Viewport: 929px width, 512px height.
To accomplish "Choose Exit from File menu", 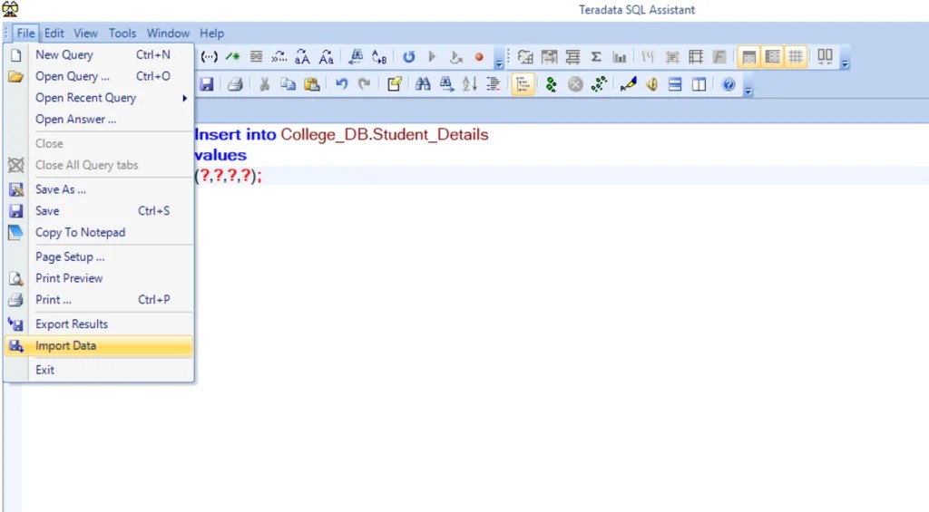I will point(99,370).
